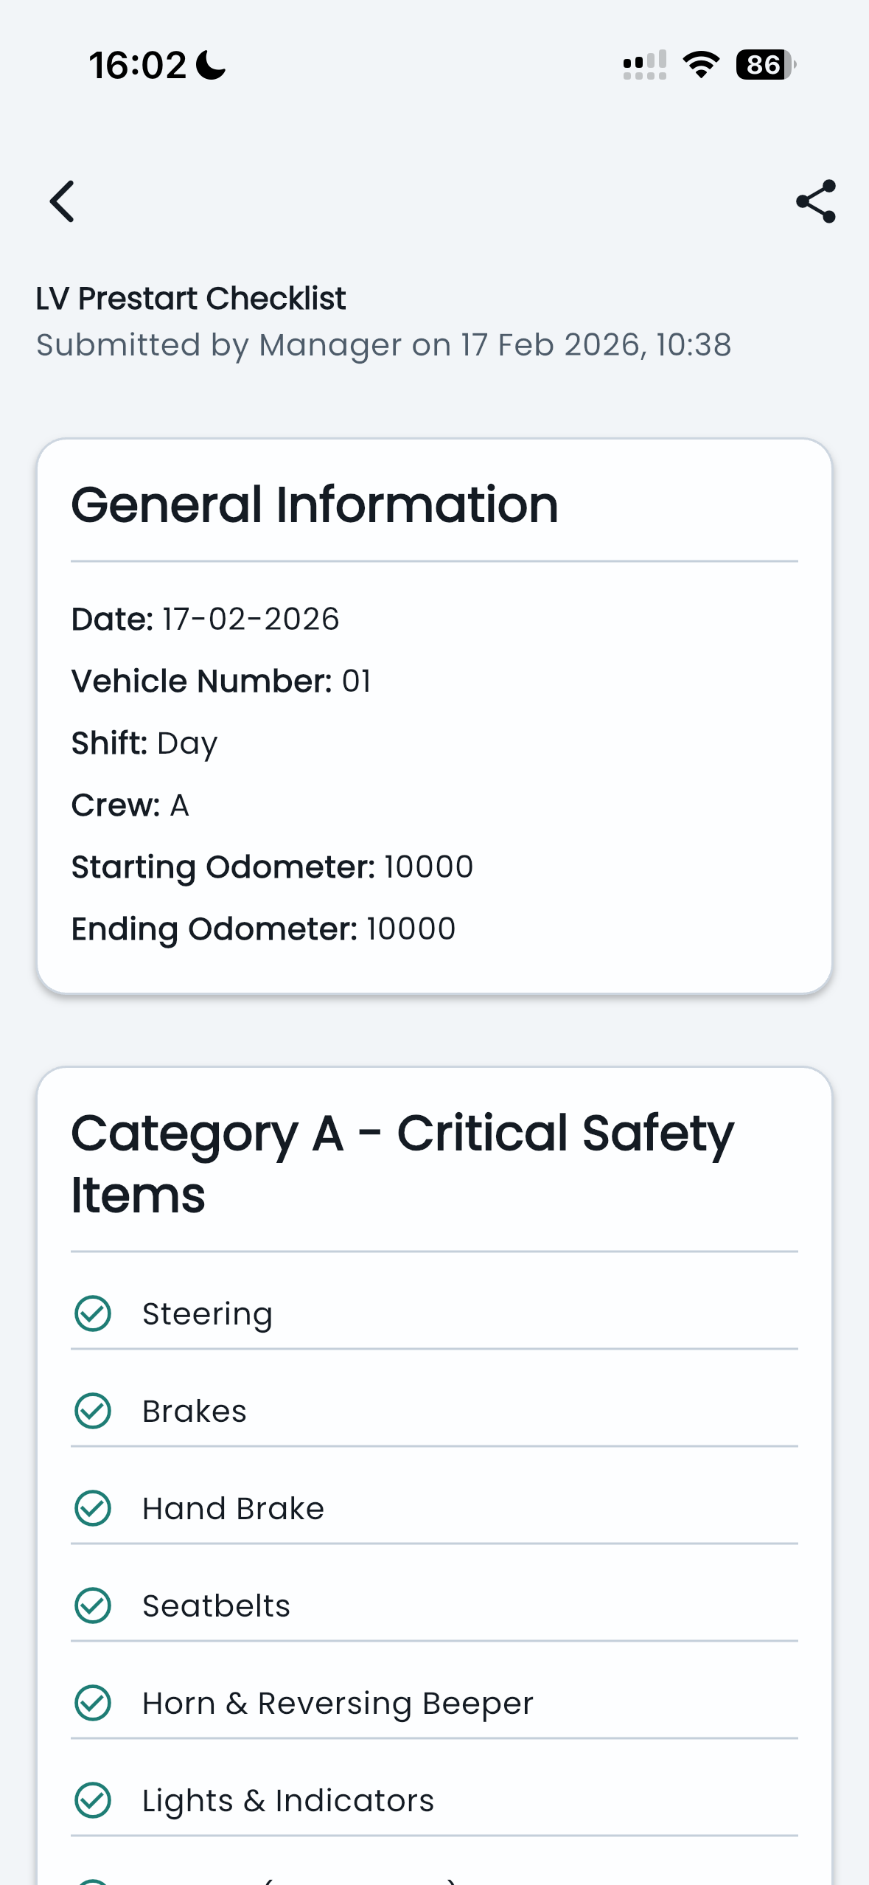Toggle the Lights & Indicators check
The width and height of the screenshot is (869, 1885).
point(93,1800)
